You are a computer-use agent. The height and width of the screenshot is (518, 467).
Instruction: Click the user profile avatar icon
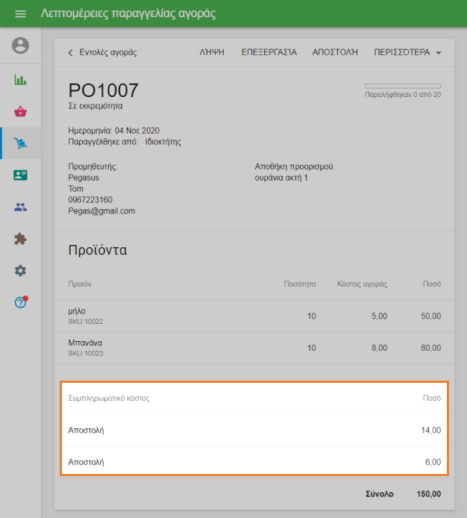tap(21, 46)
